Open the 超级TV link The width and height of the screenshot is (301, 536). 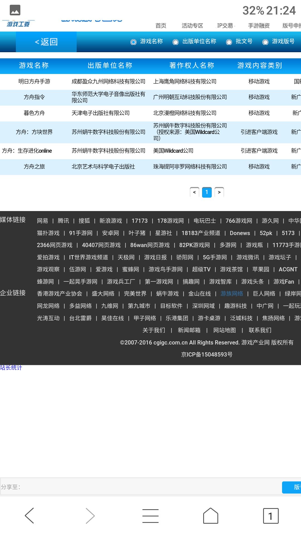pyautogui.click(x=201, y=269)
